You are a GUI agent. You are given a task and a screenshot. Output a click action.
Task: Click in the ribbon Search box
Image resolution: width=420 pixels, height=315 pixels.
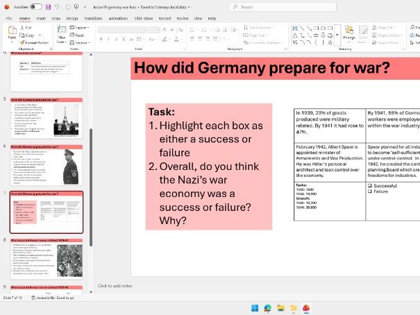coord(283,7)
